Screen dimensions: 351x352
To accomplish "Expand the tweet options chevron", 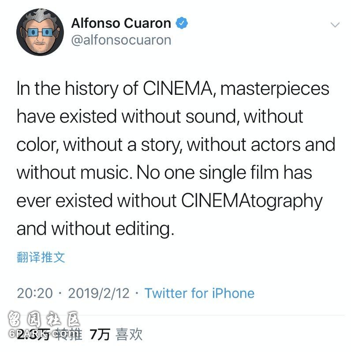I will [x=335, y=25].
